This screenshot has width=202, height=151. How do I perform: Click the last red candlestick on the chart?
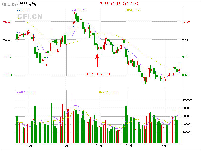click(x=180, y=66)
